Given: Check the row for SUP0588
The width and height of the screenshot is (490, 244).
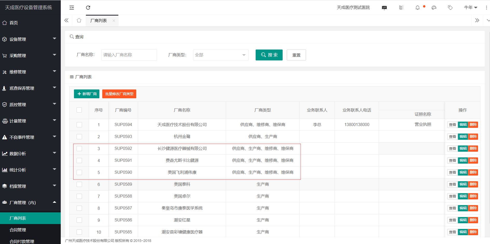Looking at the screenshot, I should (79, 196).
